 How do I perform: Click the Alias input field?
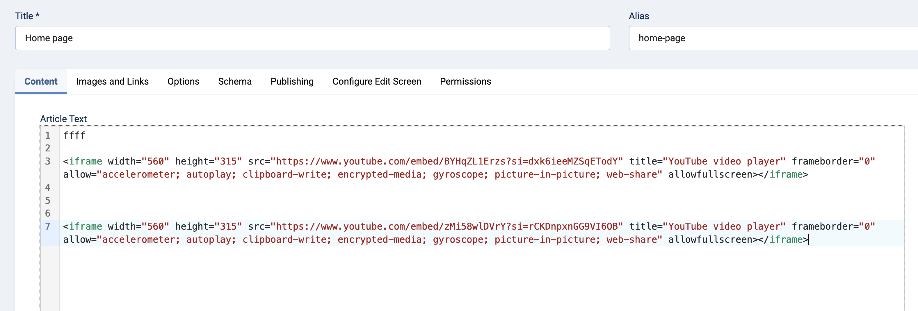tap(773, 38)
